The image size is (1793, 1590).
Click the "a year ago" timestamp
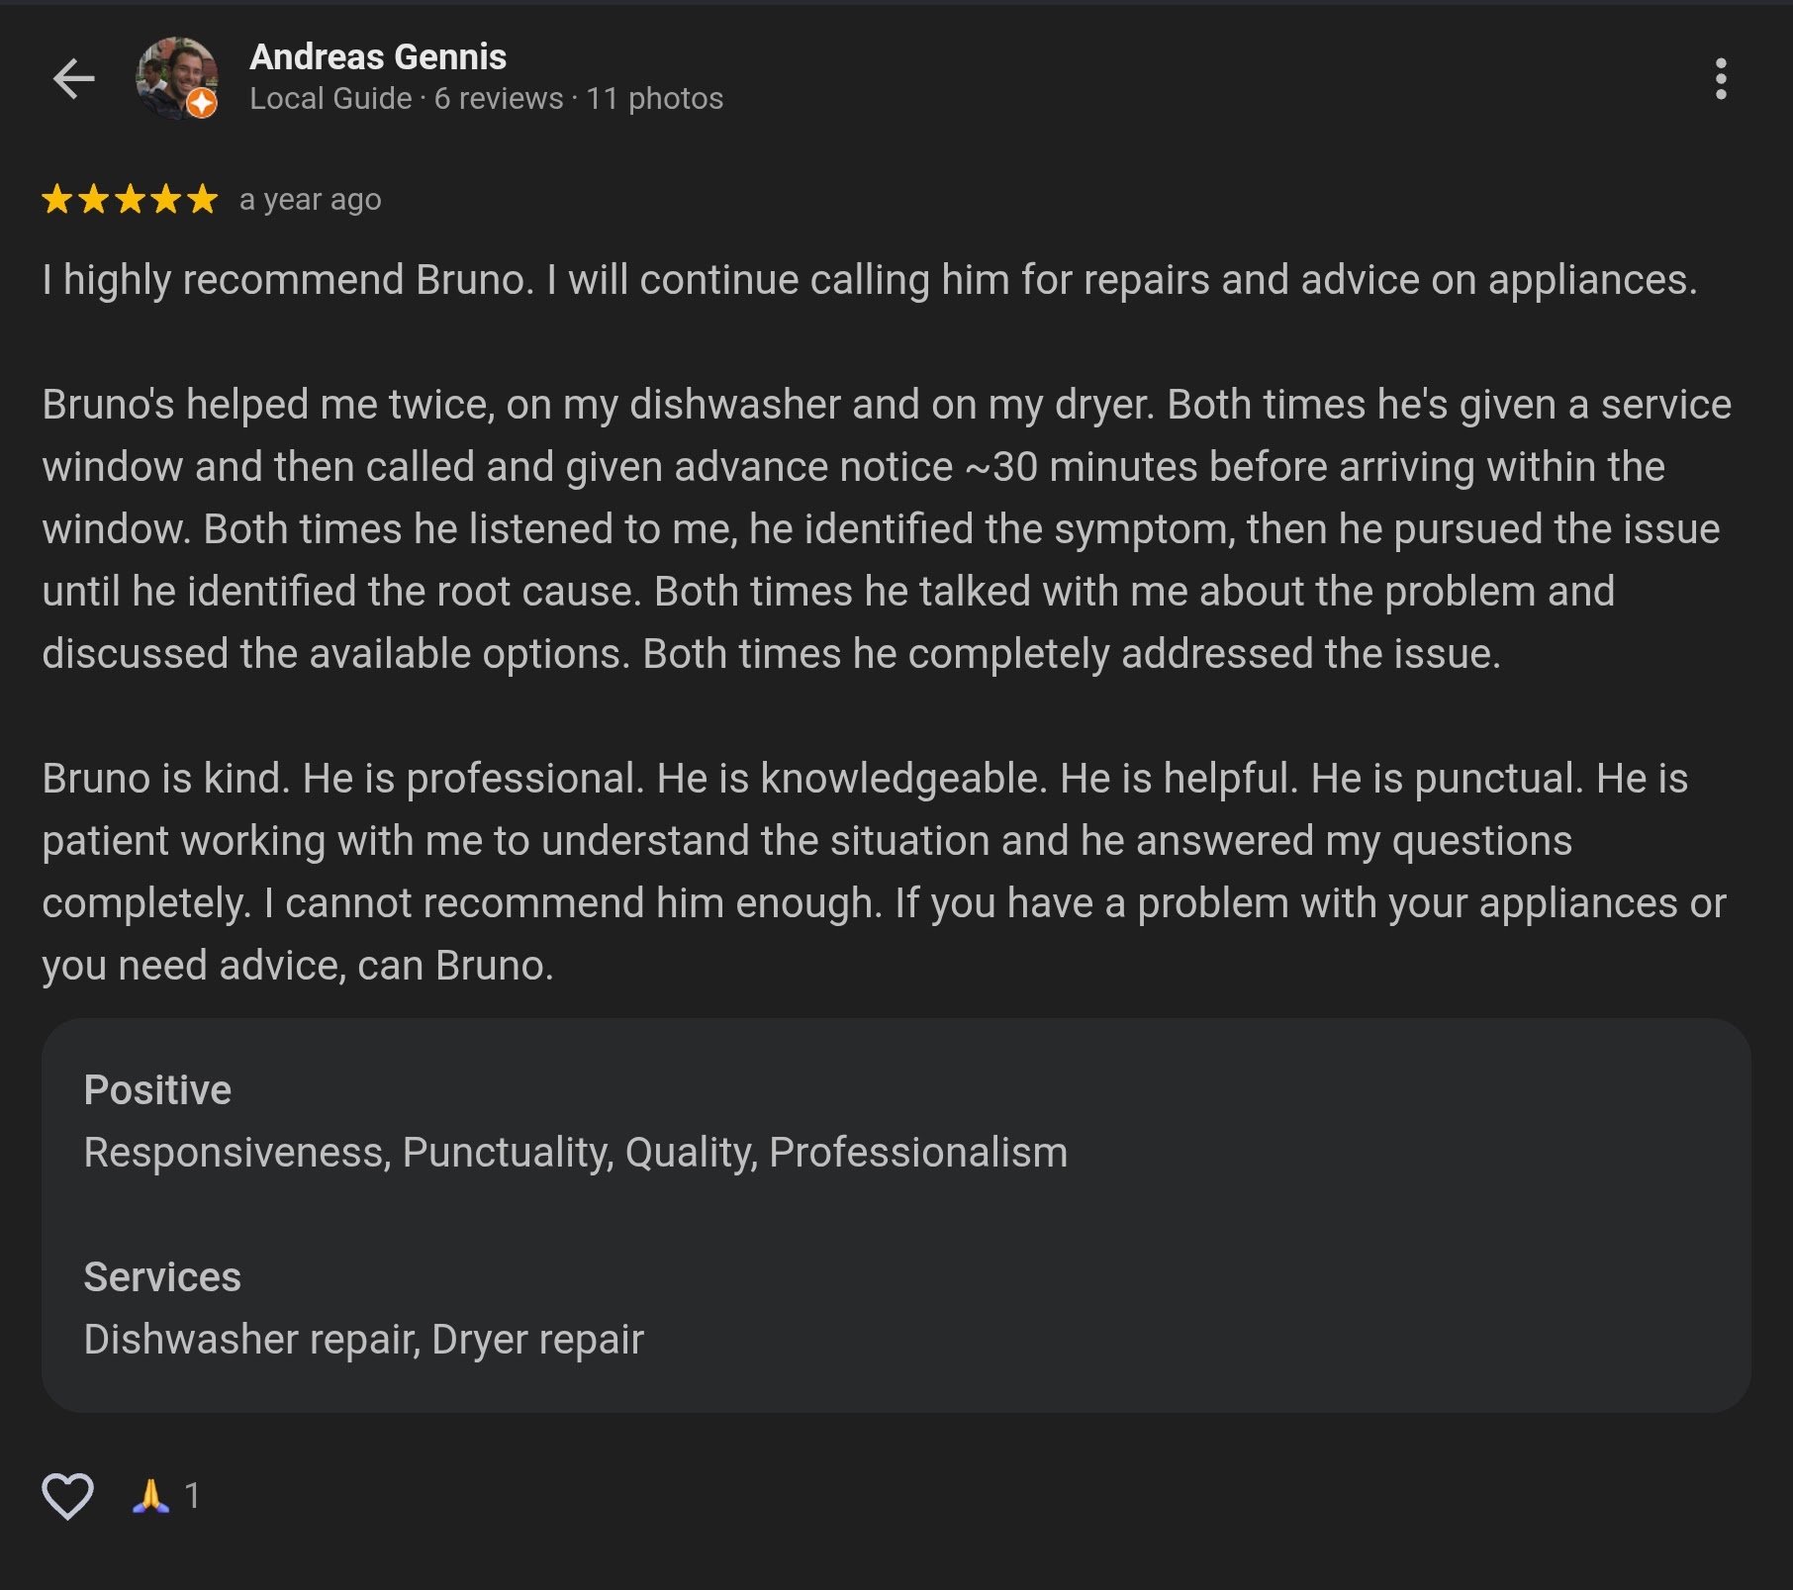pos(310,200)
